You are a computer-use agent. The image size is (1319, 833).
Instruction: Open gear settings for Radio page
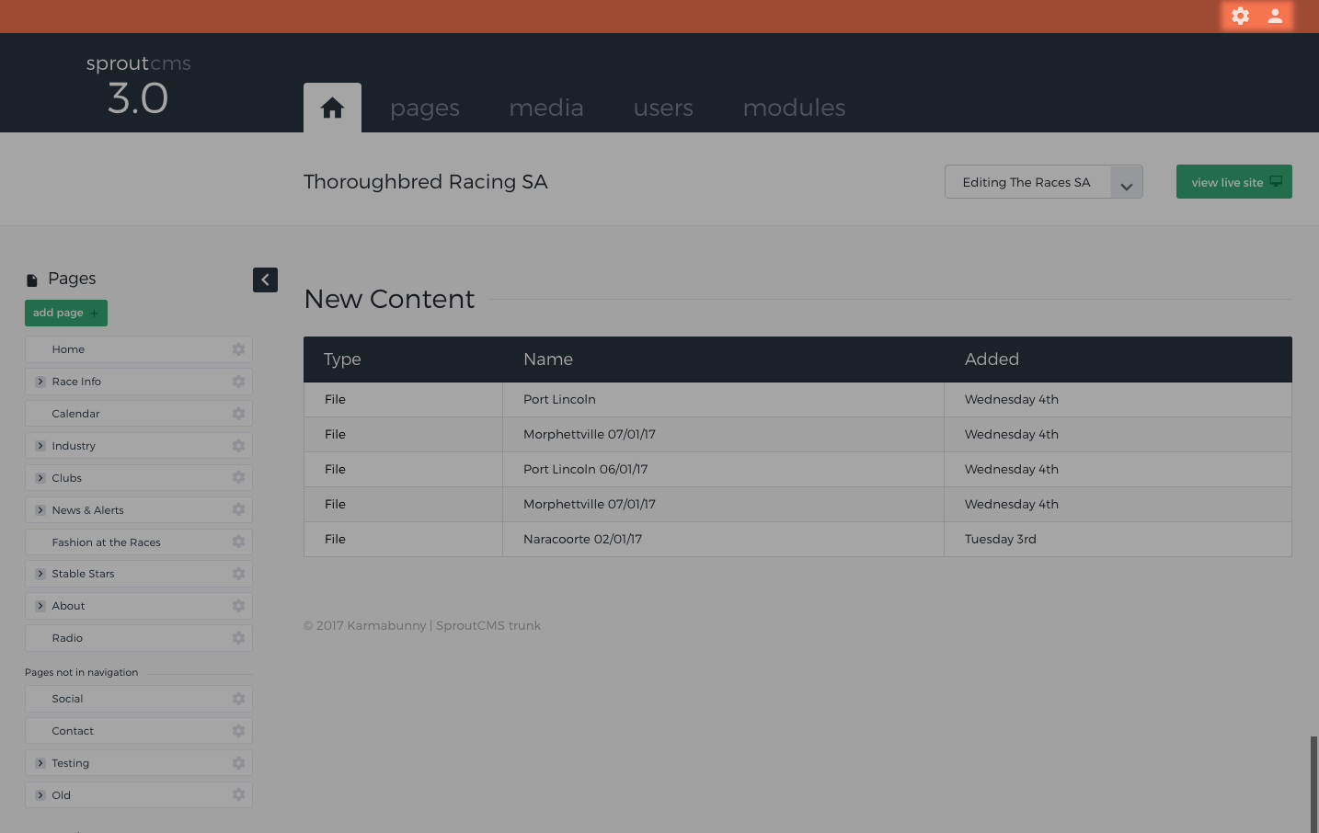pos(238,638)
